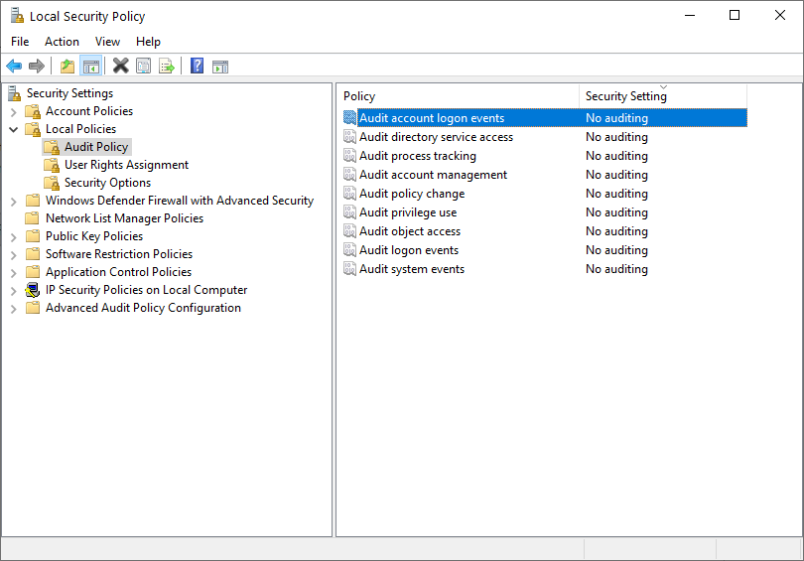Open the Action menu

coord(63,42)
